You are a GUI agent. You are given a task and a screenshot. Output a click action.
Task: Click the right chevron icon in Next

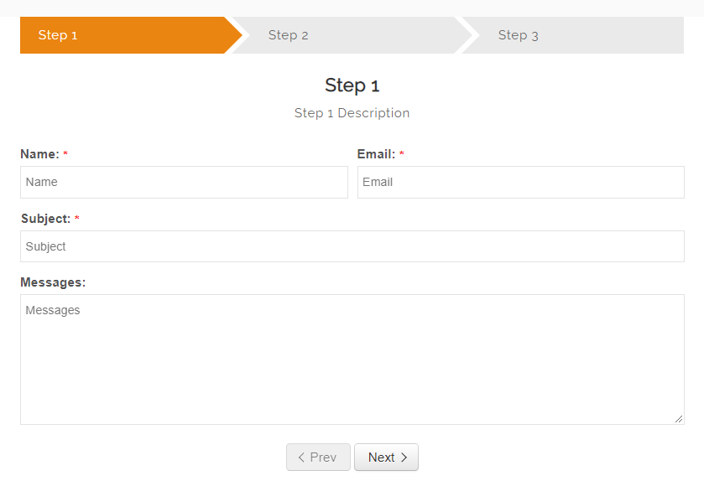coord(404,458)
